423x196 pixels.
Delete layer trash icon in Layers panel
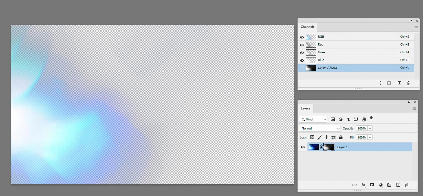407,185
